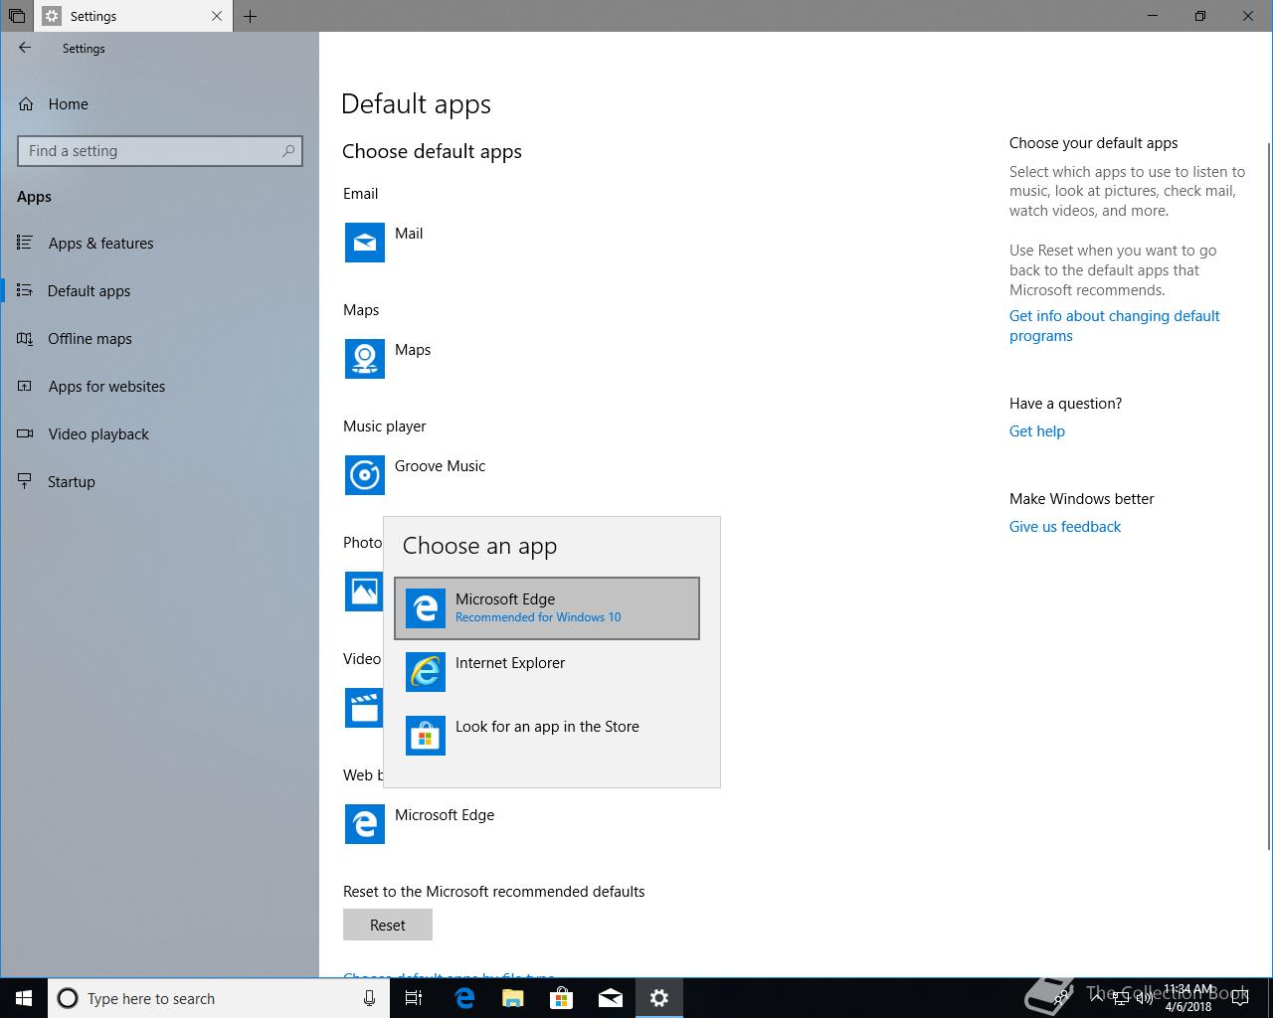
Task: Select Look for an app in the Store
Action: coord(547,736)
